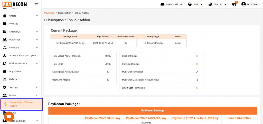Image resolution: width=263 pixels, height=124 pixels.
Task: Click expired date 2024-09-08 23:59:59 cell
Action: click(x=103, y=43)
